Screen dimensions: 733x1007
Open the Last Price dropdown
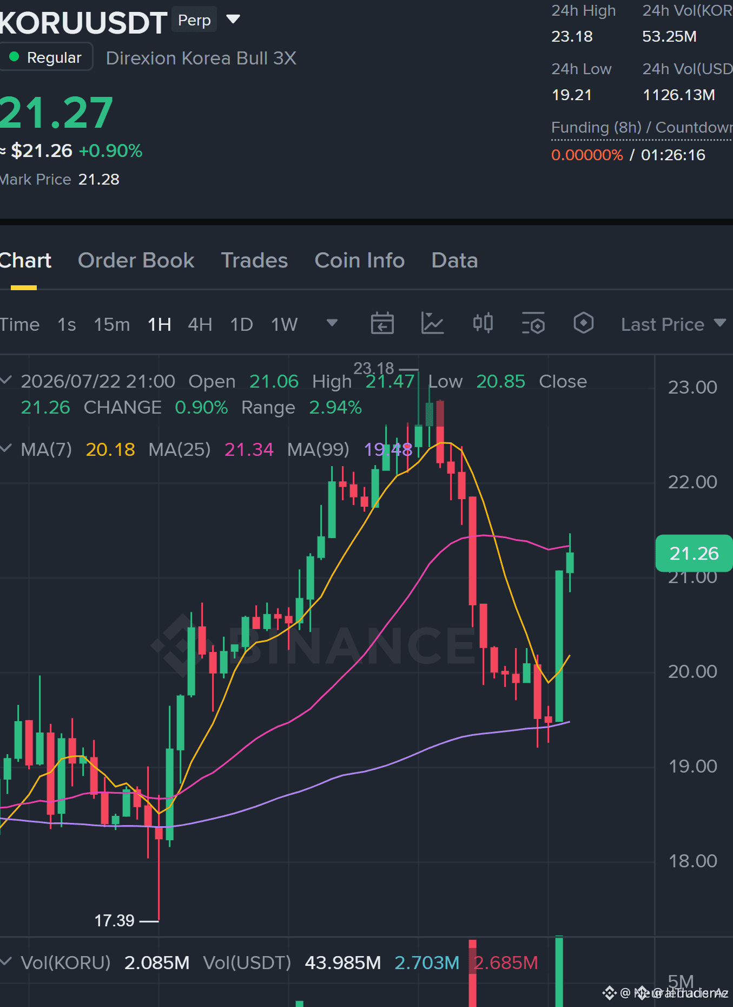coord(673,324)
